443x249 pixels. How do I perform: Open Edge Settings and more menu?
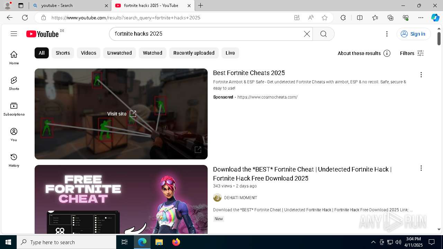click(x=421, y=18)
